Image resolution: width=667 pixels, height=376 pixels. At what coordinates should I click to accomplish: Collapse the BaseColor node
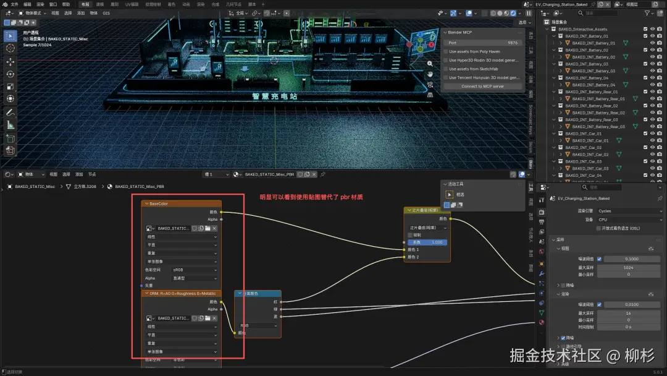pyautogui.click(x=146, y=204)
